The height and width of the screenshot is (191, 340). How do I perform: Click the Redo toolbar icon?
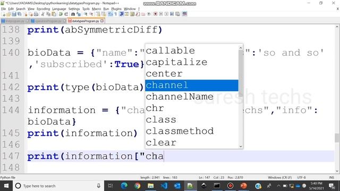tap(66, 14)
